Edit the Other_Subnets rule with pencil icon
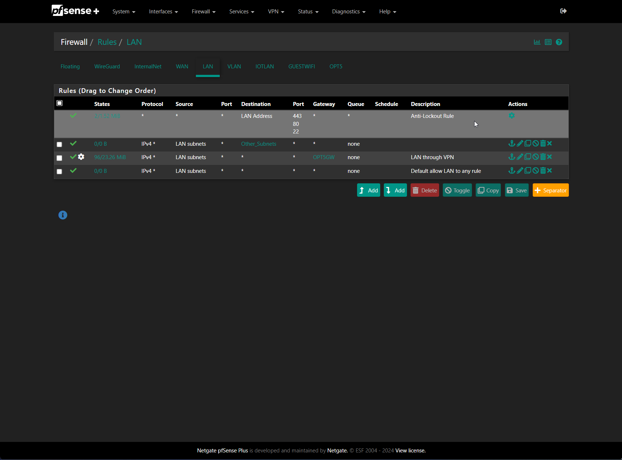 pos(520,144)
